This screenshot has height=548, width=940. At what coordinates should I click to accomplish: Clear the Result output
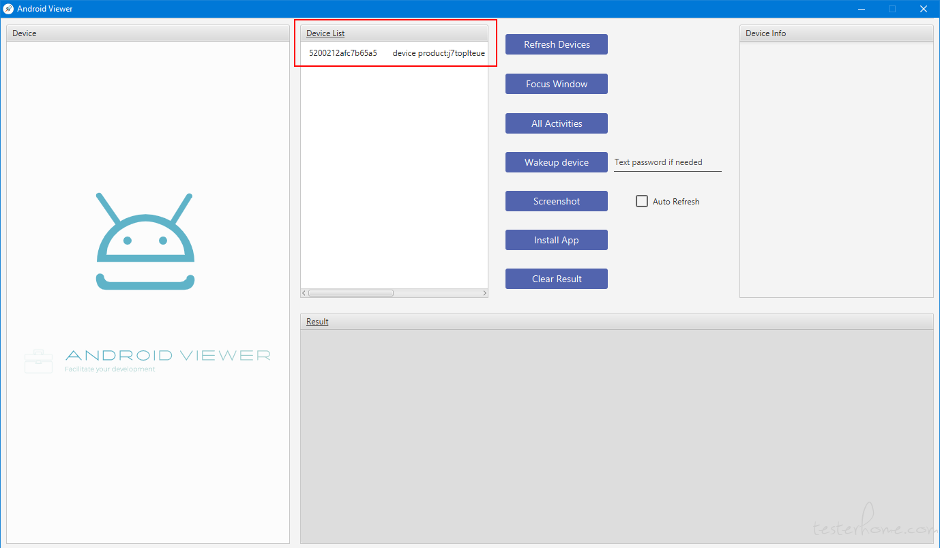coord(556,279)
